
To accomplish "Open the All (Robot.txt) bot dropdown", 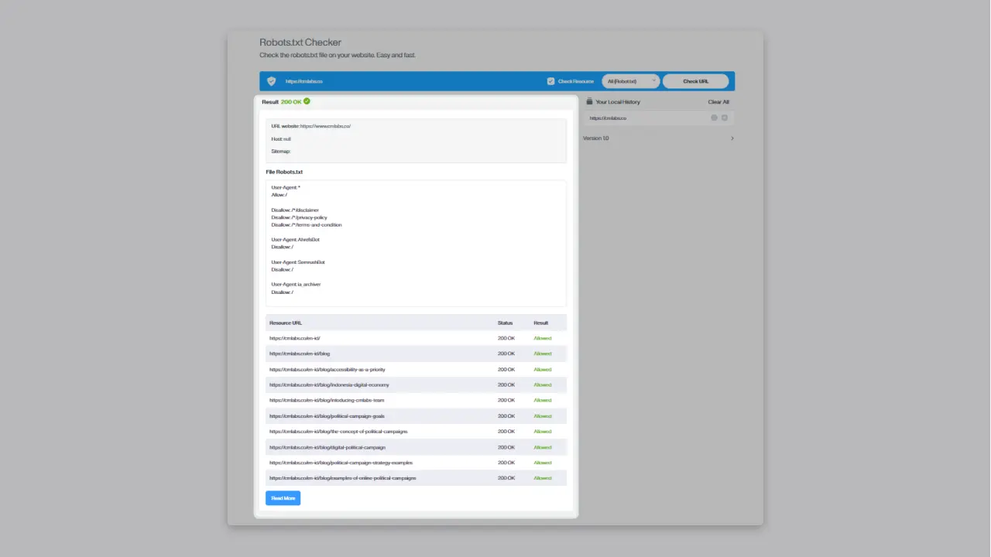I will pyautogui.click(x=630, y=81).
